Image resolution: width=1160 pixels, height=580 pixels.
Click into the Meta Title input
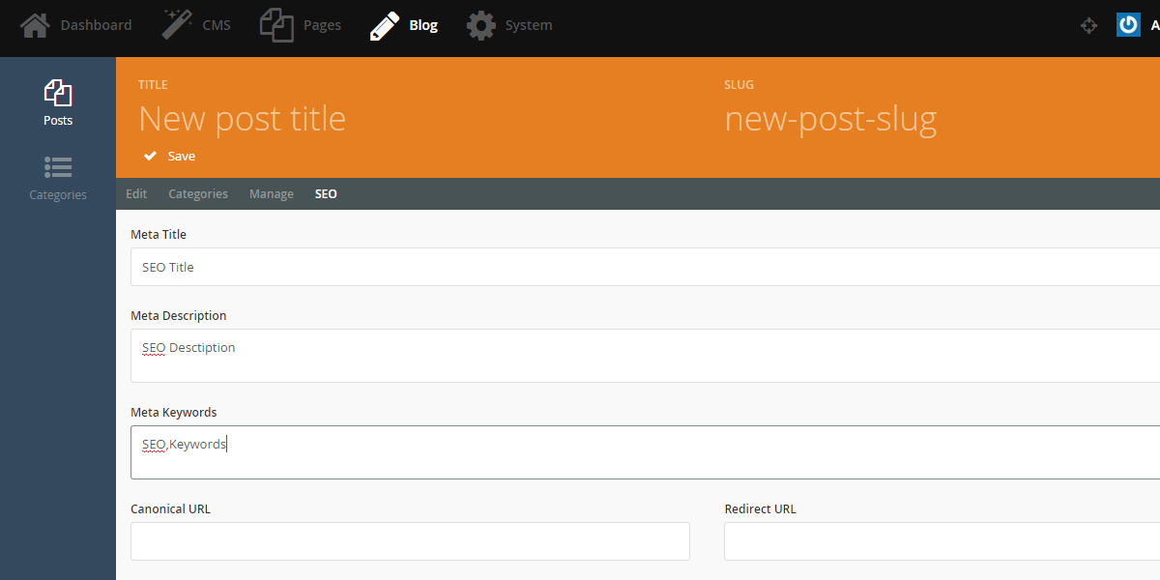[645, 267]
